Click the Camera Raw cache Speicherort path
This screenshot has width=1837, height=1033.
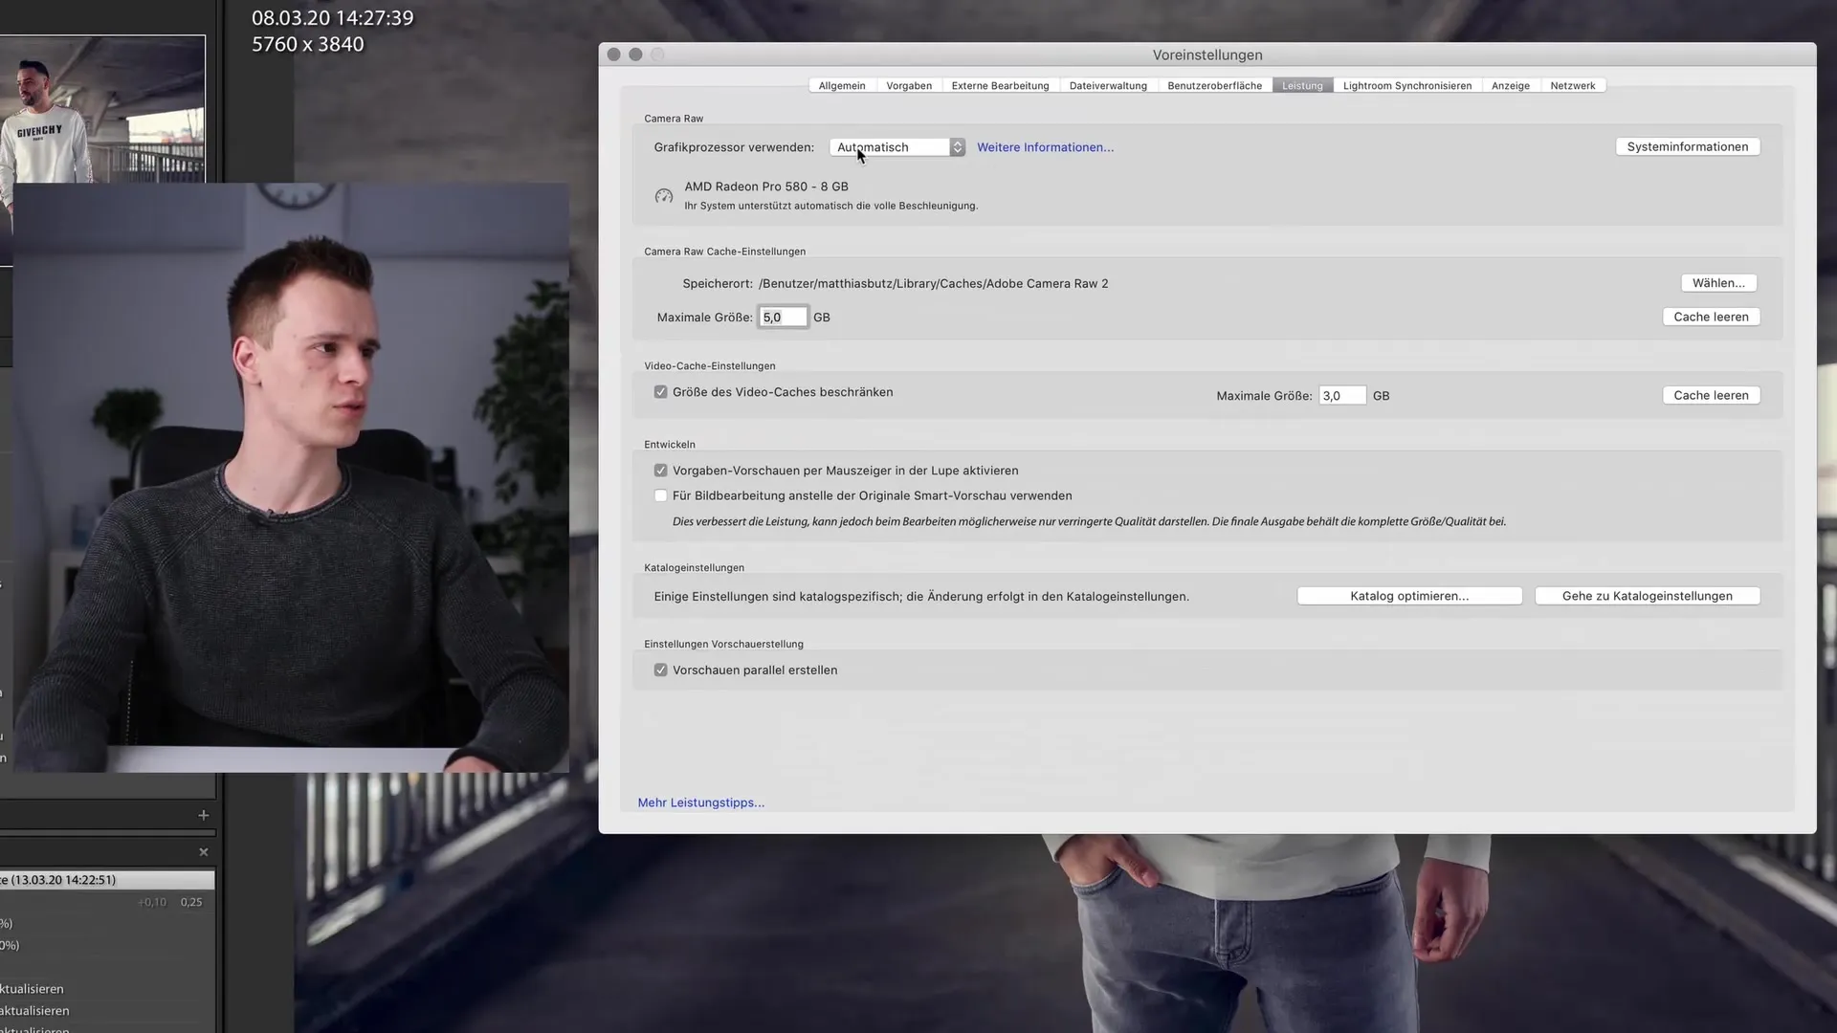[x=933, y=283]
